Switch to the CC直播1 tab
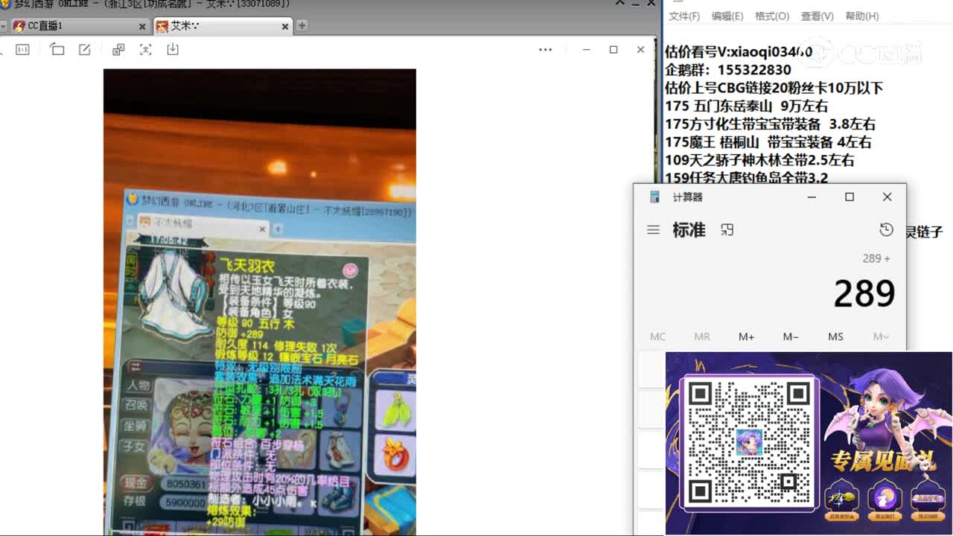 74,25
